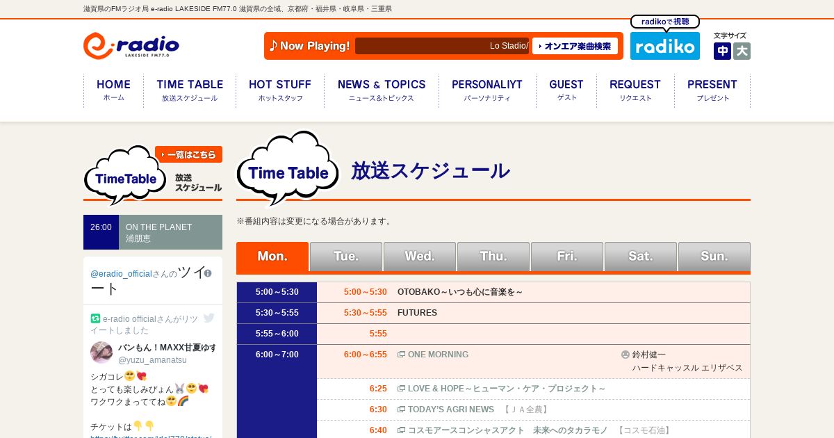Set text size to medium (中)
The width and height of the screenshot is (834, 438).
pyautogui.click(x=722, y=51)
